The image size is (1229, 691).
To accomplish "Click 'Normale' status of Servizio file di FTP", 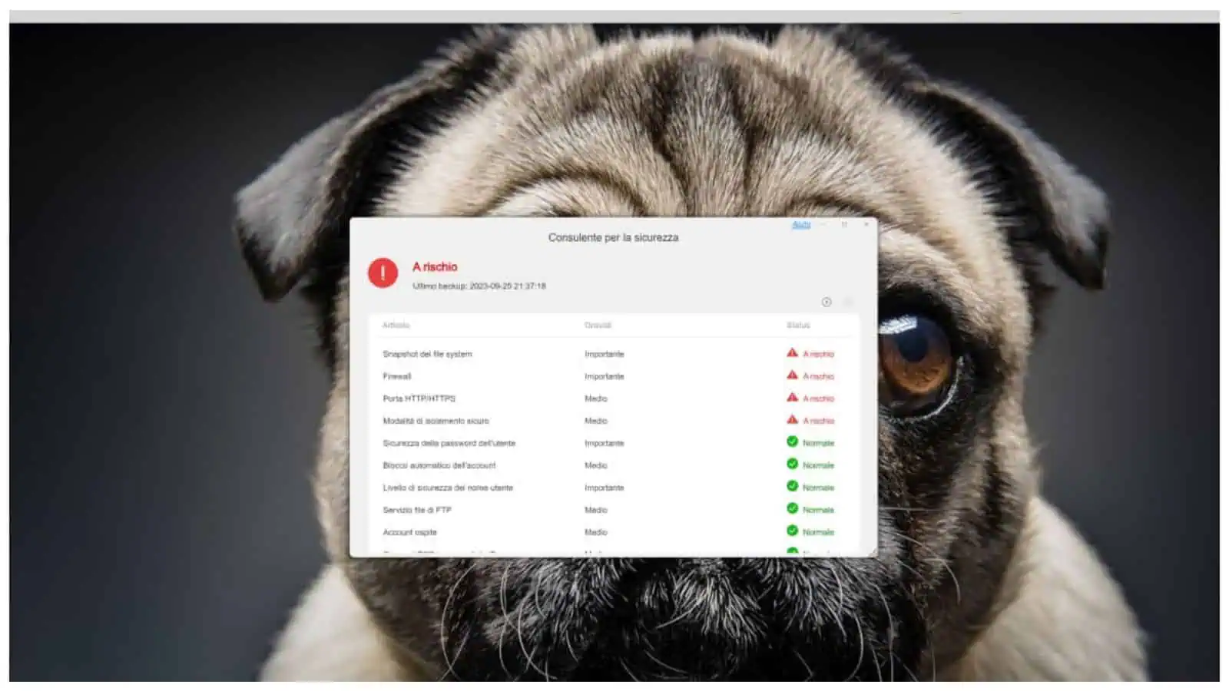I will click(x=818, y=510).
